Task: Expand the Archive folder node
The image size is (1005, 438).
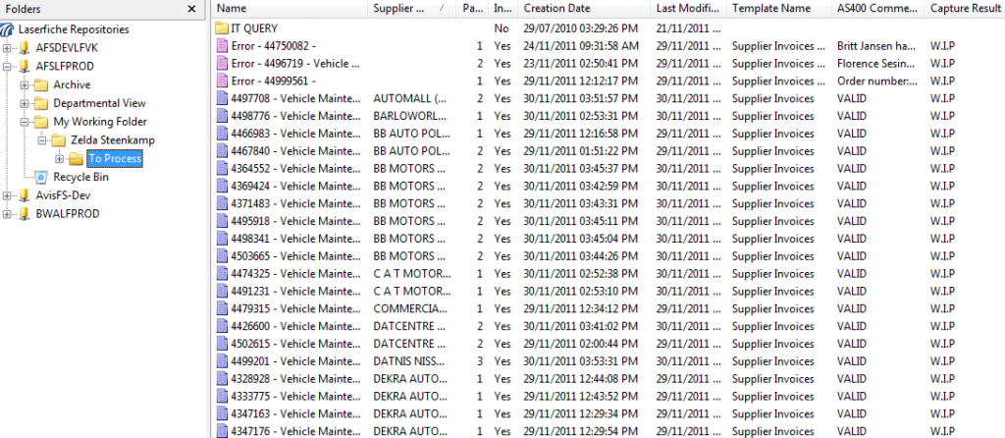Action: tap(25, 84)
